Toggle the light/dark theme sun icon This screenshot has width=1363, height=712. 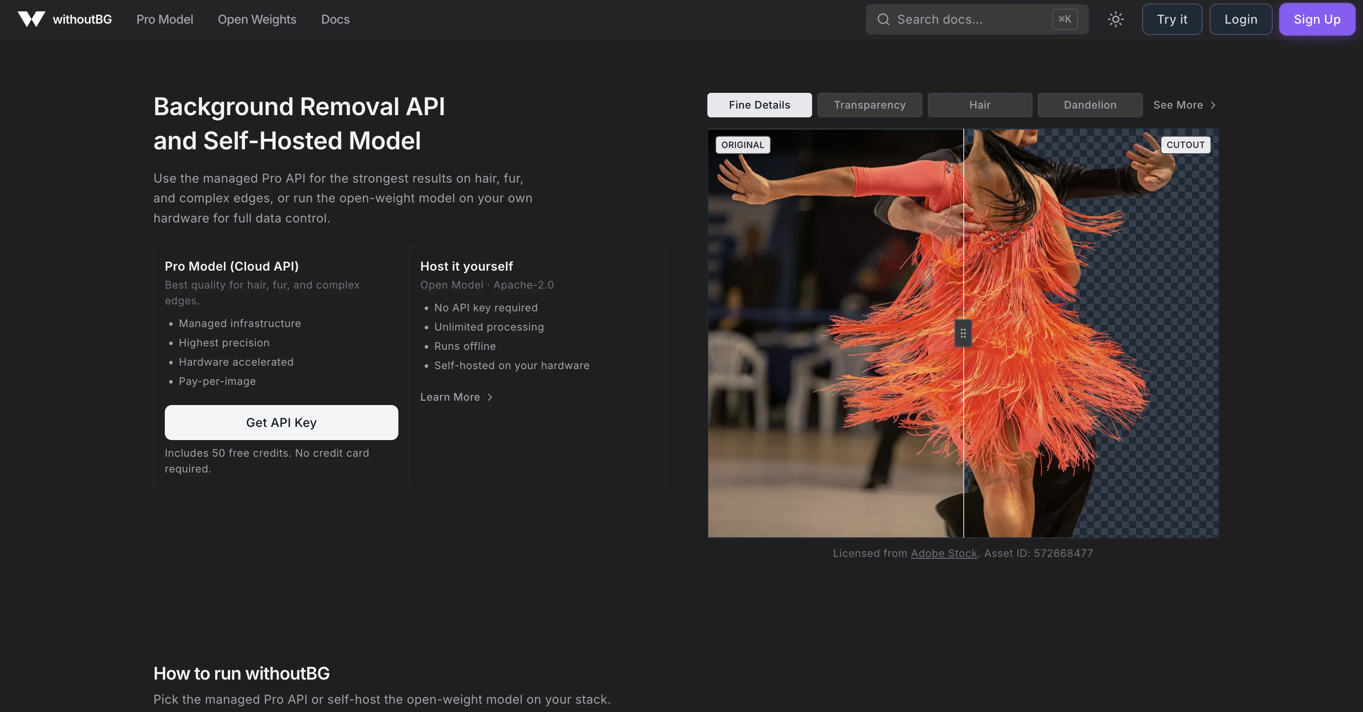[x=1115, y=20]
